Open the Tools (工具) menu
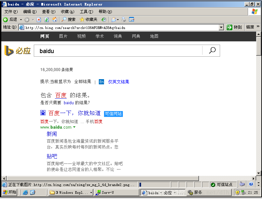Viewport: 262px width, 199px height. coord(86,11)
